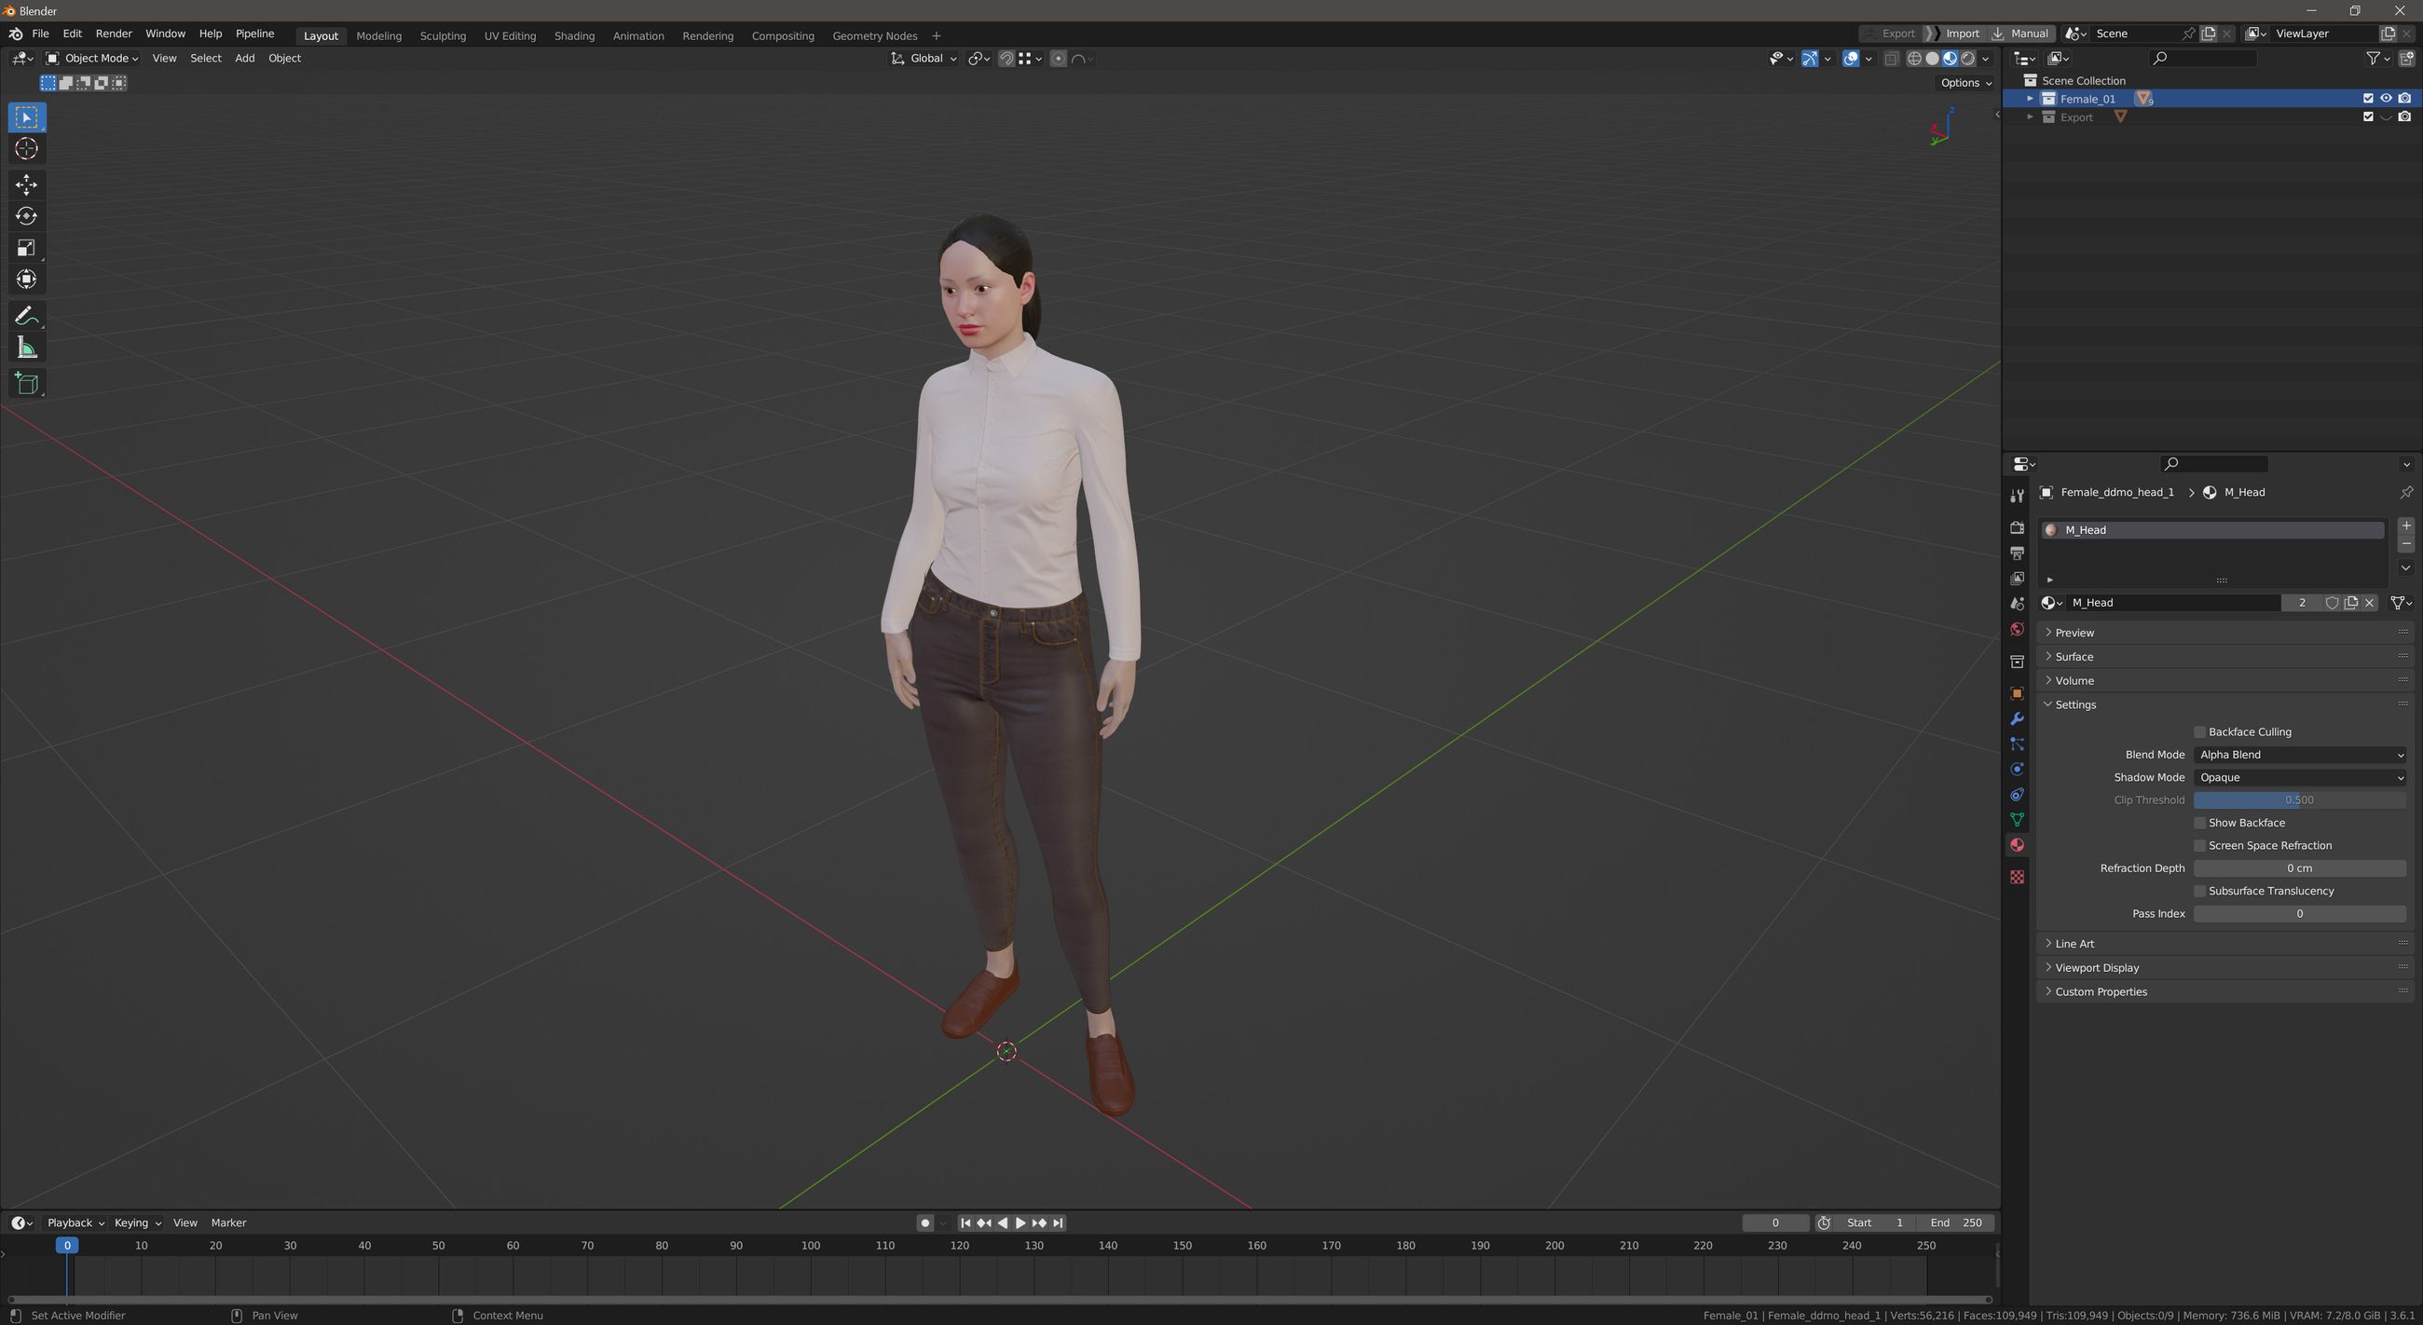Open the Blend Mode dropdown
2423x1325 pixels.
tap(2300, 754)
